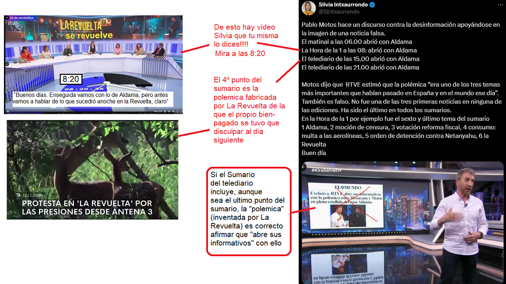The height and width of the screenshot is (284, 506).
Task: Click the blue verified badge
Action: 372,5
